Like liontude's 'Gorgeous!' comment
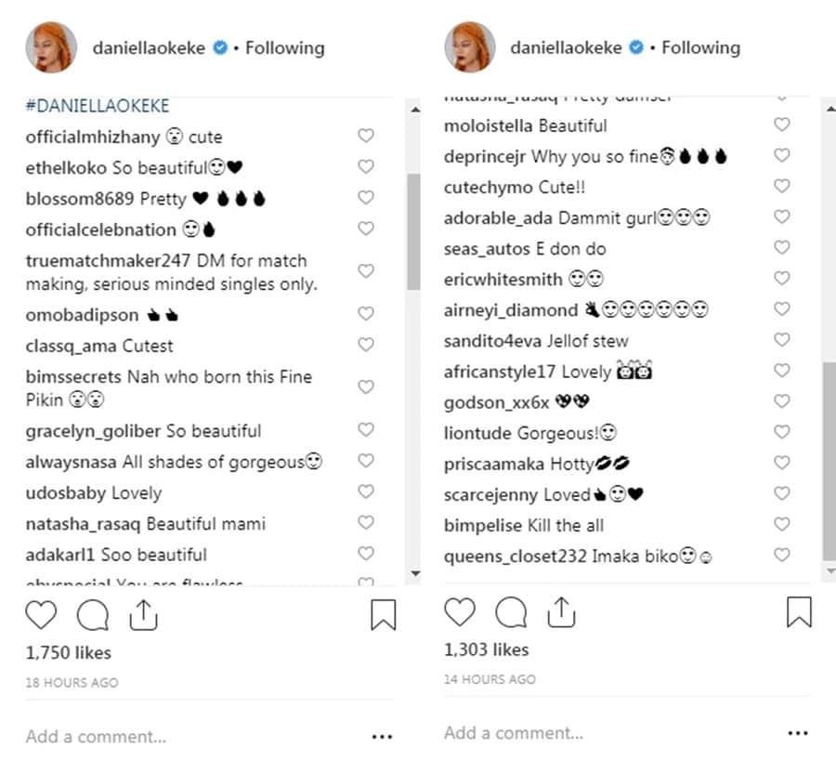The width and height of the screenshot is (836, 760). click(x=782, y=432)
